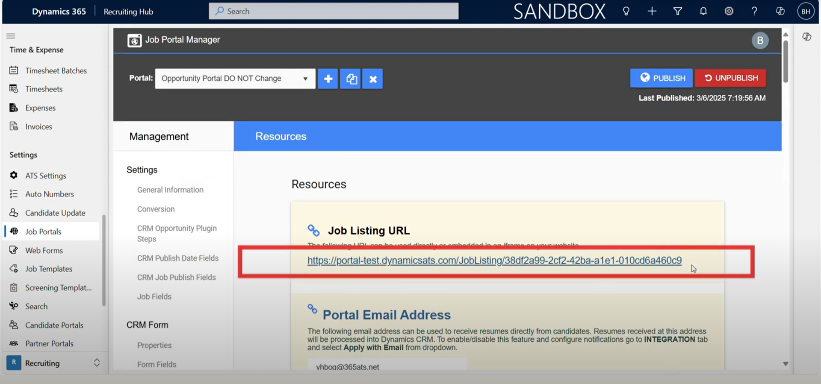
Task: Switch to the Resources tab
Action: [x=281, y=136]
